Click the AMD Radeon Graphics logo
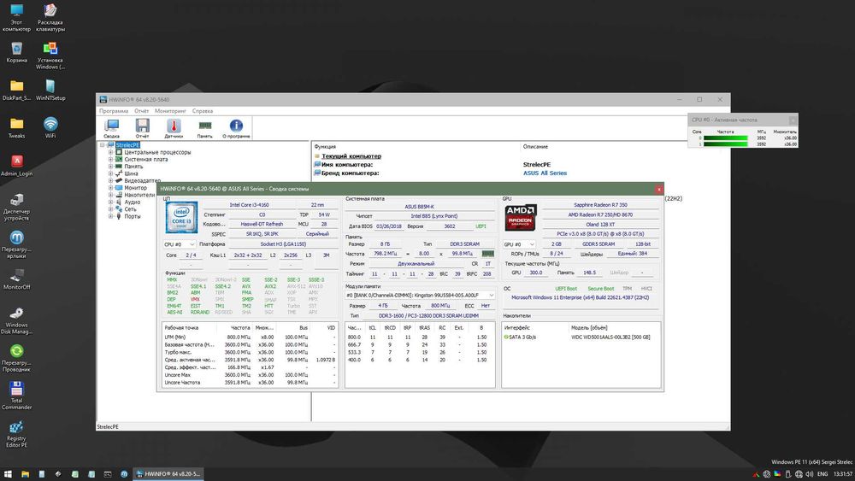Image resolution: width=855 pixels, height=481 pixels. tap(521, 217)
